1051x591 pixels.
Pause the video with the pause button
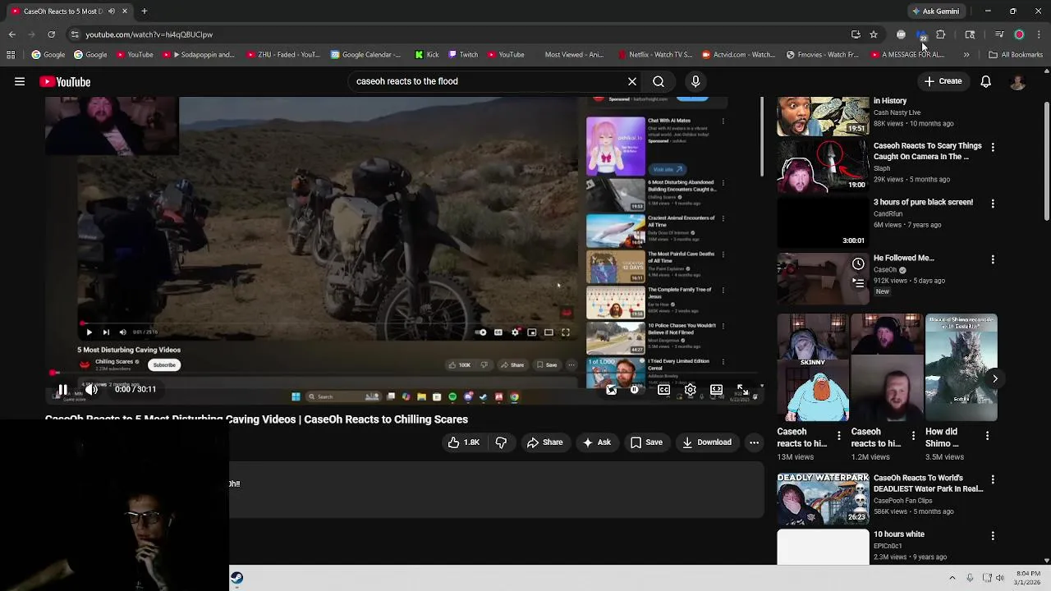point(62,390)
